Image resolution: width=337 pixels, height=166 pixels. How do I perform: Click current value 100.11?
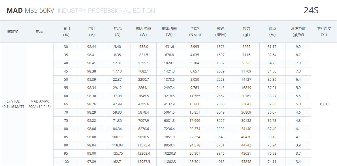118,137
